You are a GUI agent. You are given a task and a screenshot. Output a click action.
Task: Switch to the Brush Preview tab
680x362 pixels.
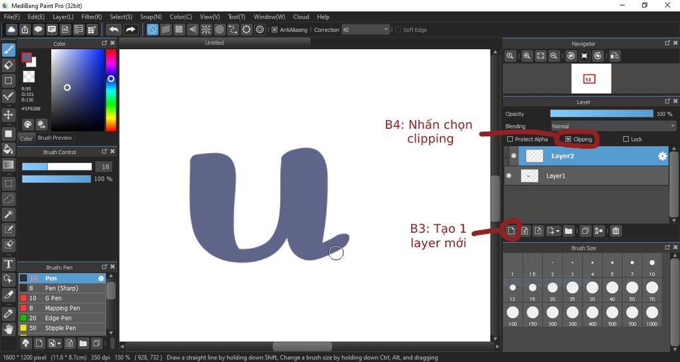(54, 138)
